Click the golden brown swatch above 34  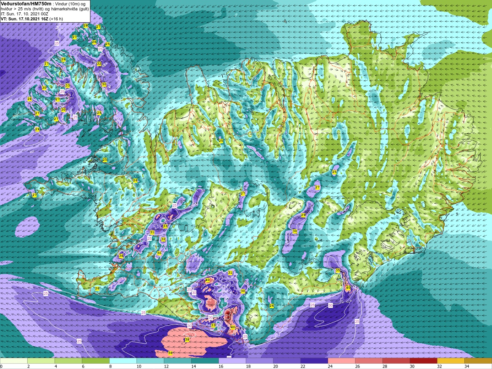point(478,361)
